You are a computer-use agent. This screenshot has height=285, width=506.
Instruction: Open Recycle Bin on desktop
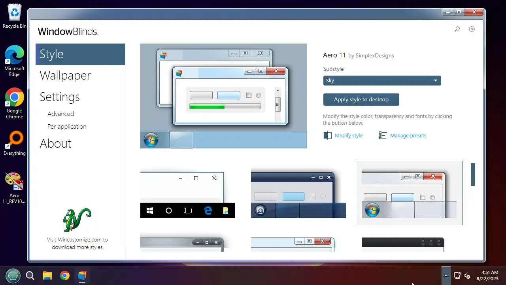tap(15, 16)
